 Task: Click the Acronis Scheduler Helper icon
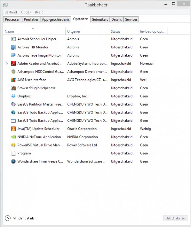click(x=13, y=39)
